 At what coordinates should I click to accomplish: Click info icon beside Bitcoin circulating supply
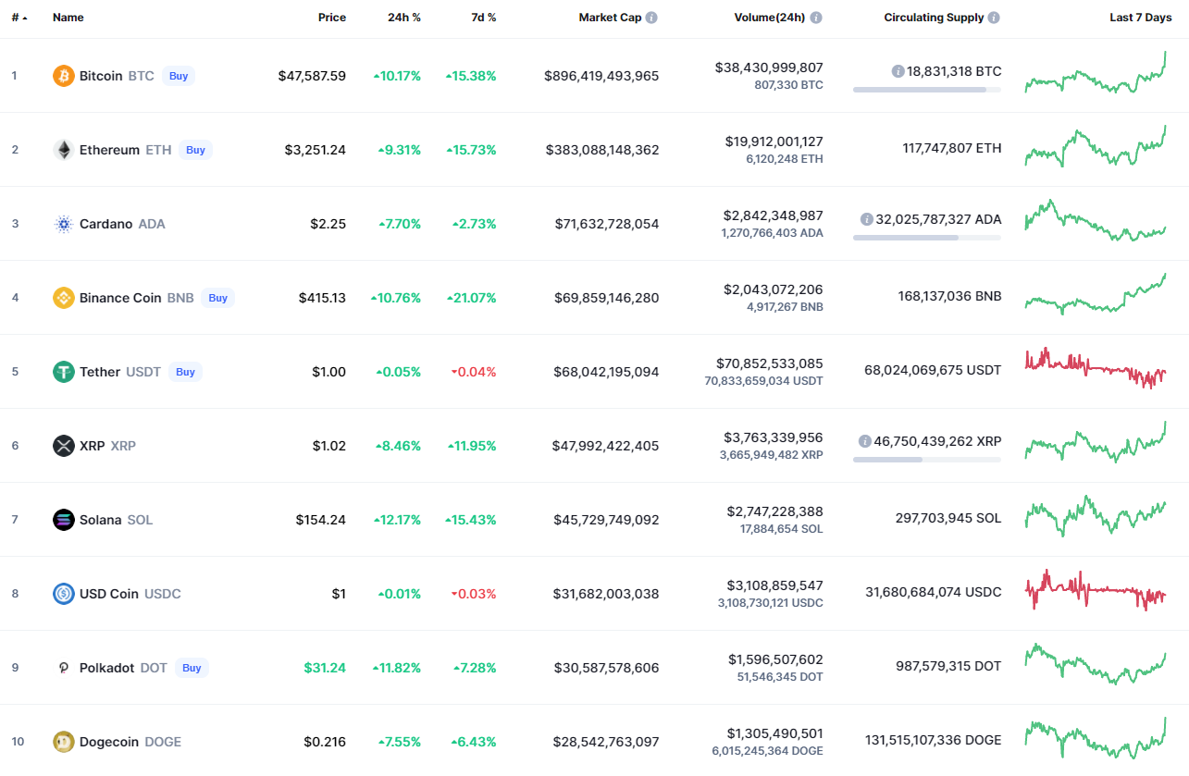[898, 71]
